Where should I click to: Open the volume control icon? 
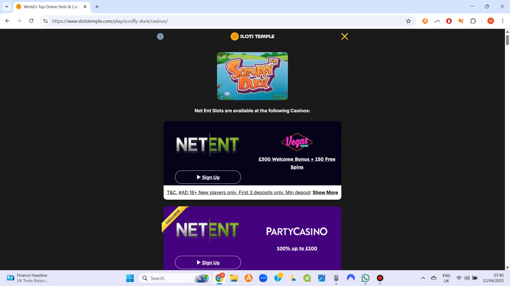pos(467,278)
